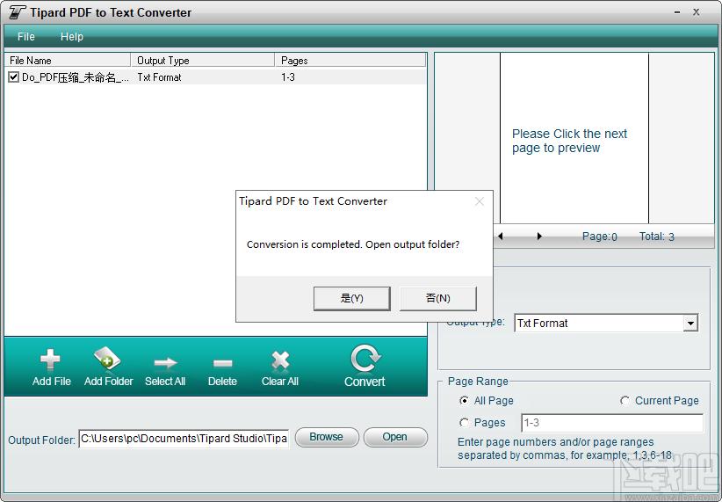Click the 1-3 pages cell in file row
The width and height of the screenshot is (722, 502).
[x=288, y=77]
